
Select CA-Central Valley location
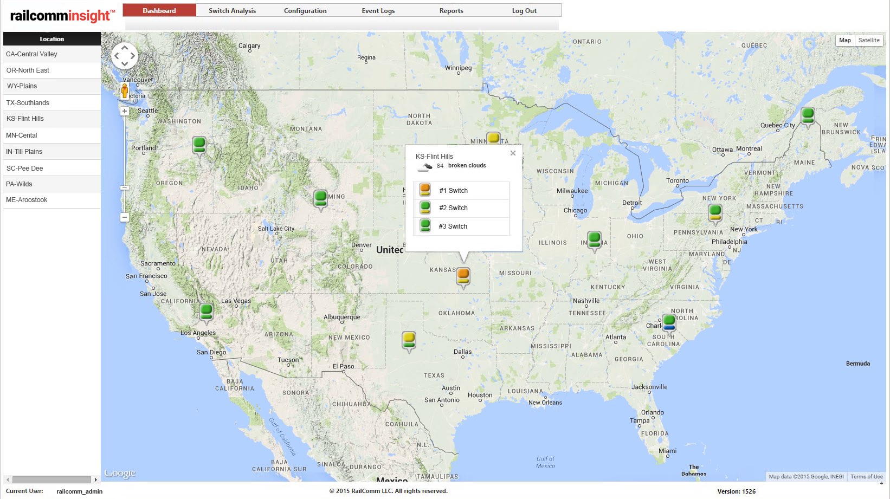(x=51, y=54)
